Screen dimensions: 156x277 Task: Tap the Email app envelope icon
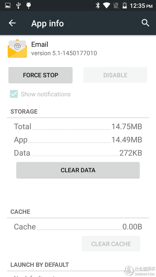point(17,49)
